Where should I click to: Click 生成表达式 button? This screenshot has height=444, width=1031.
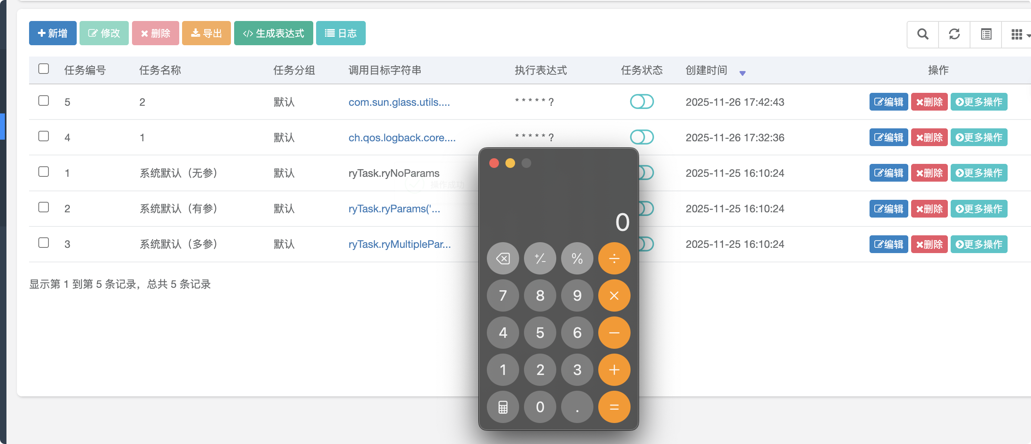(273, 33)
